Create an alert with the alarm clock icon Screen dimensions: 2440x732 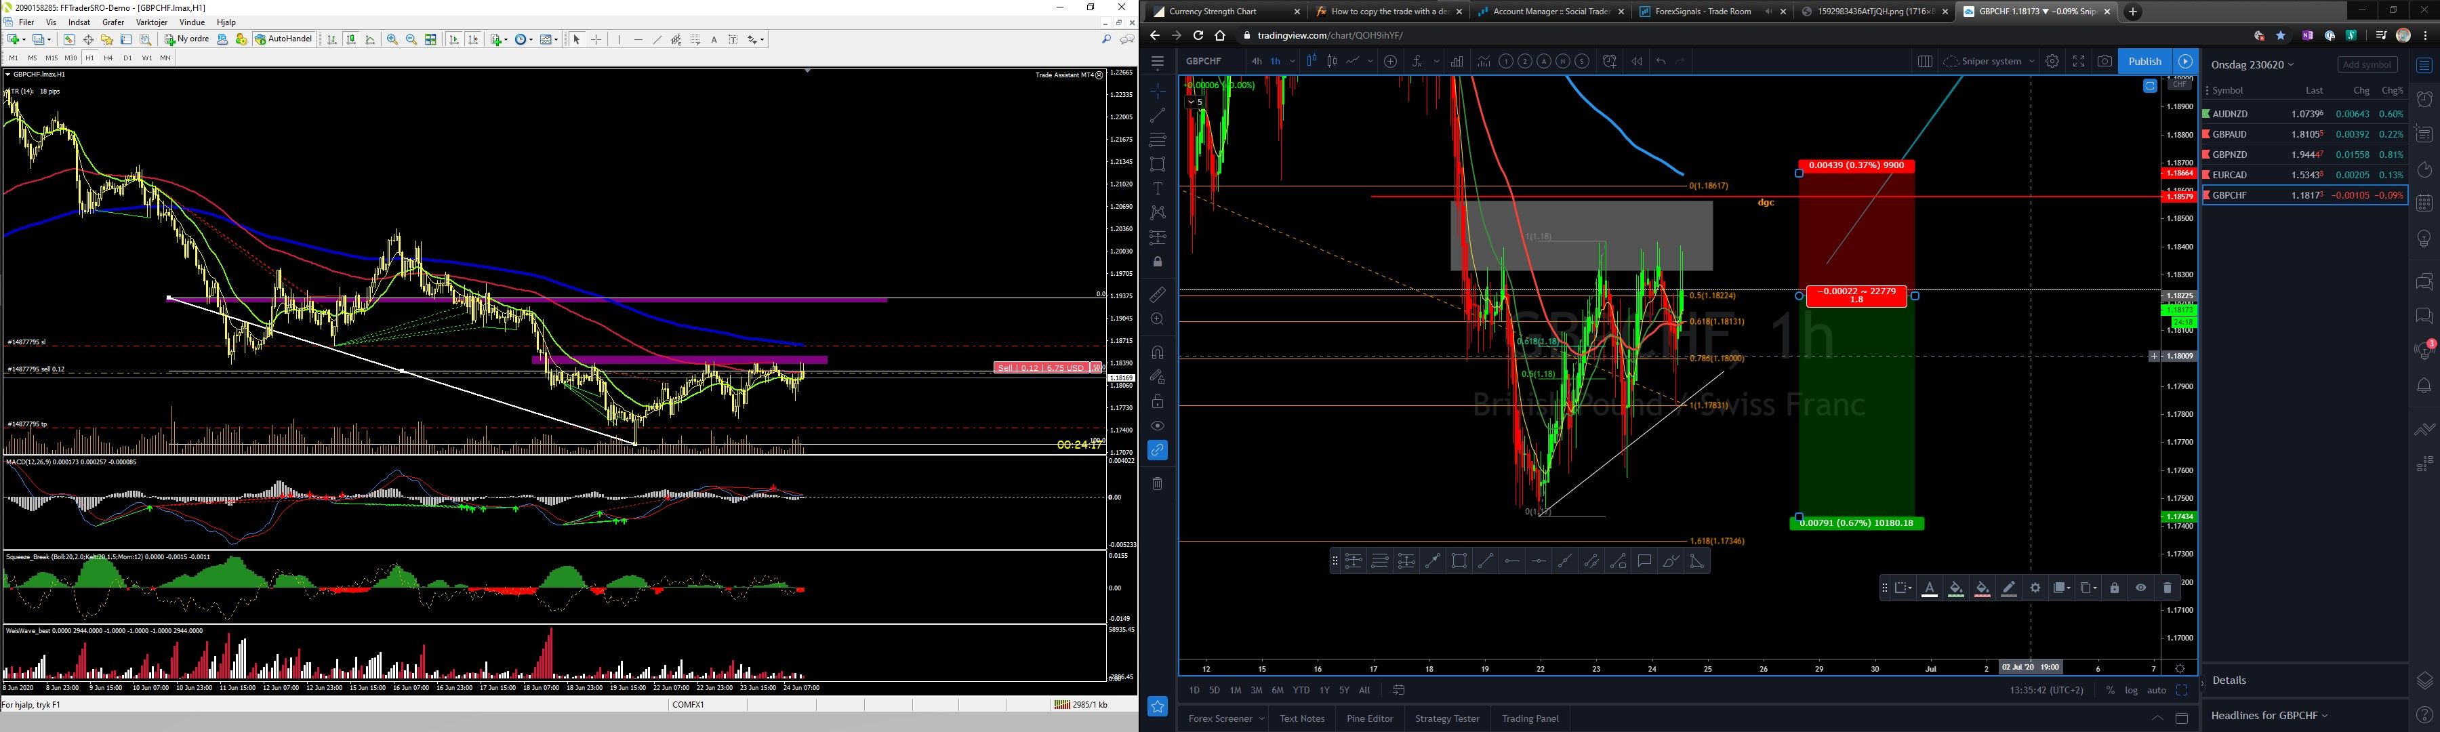tap(1609, 62)
